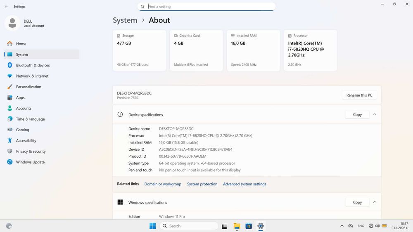Click the Settings gear on the taskbar
Screen dimensions: 413x232
[x=261, y=226]
